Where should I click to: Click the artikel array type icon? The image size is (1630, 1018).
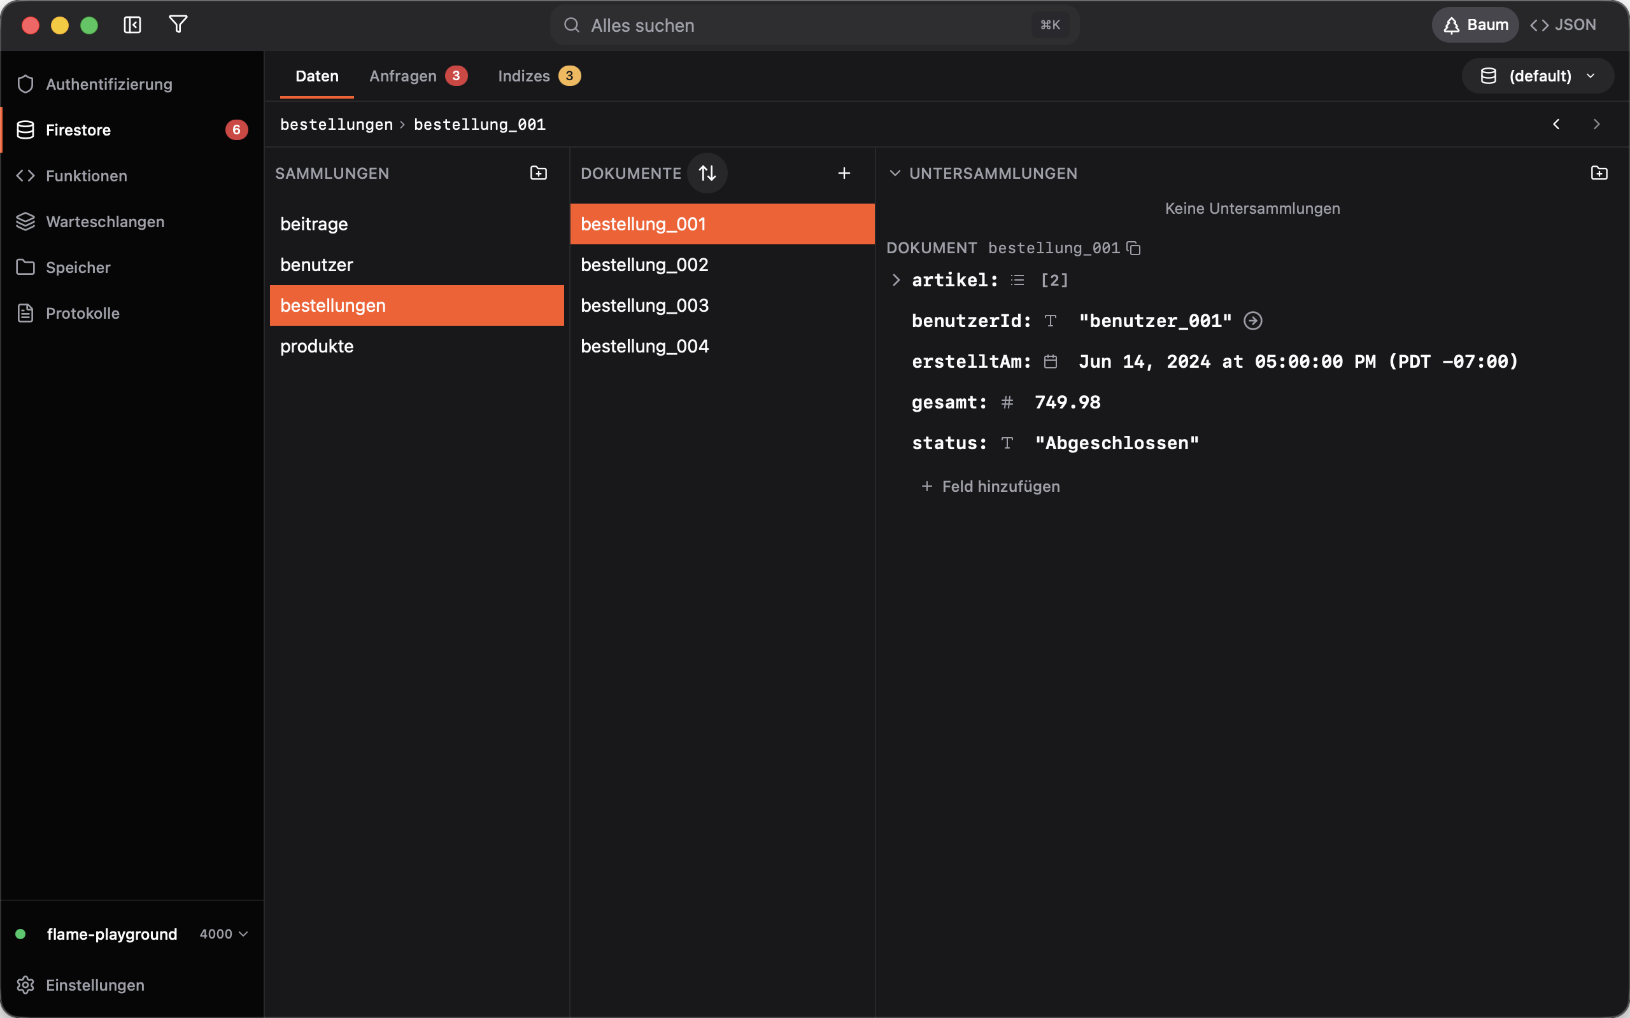pyautogui.click(x=1017, y=280)
